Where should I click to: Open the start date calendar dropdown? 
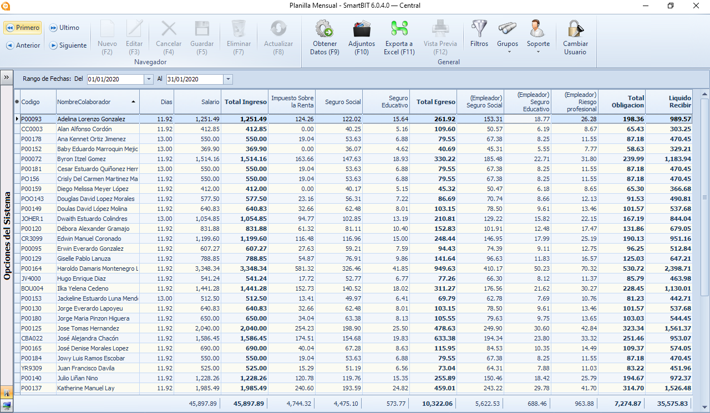(x=148, y=79)
